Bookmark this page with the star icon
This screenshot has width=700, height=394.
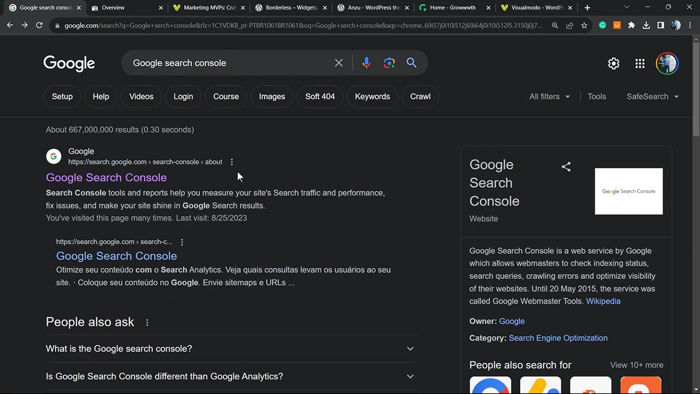point(584,25)
